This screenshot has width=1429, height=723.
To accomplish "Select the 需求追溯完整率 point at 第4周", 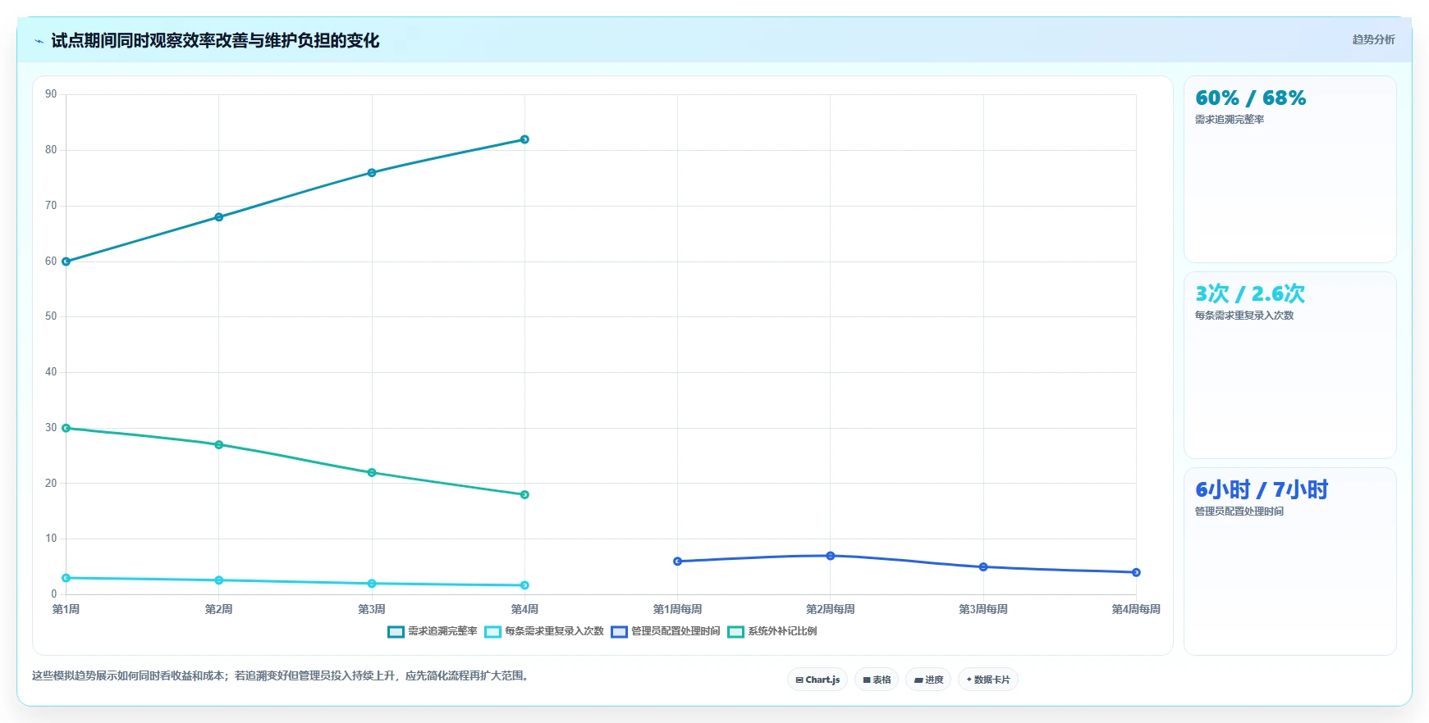I will click(x=524, y=139).
